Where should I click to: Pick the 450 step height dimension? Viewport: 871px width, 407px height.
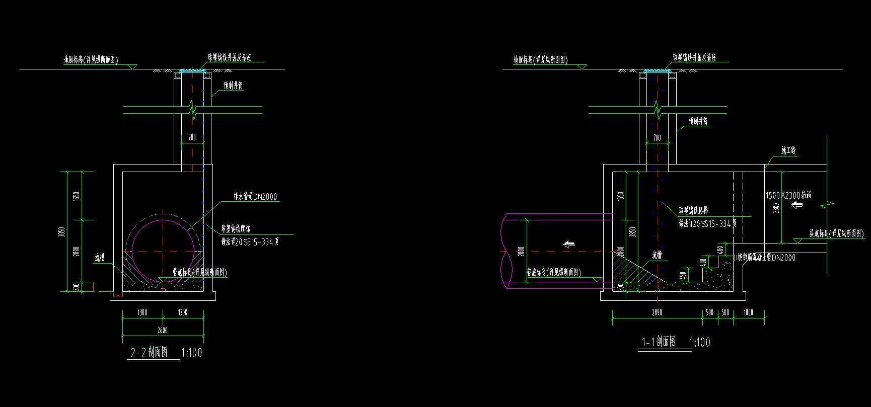click(683, 275)
